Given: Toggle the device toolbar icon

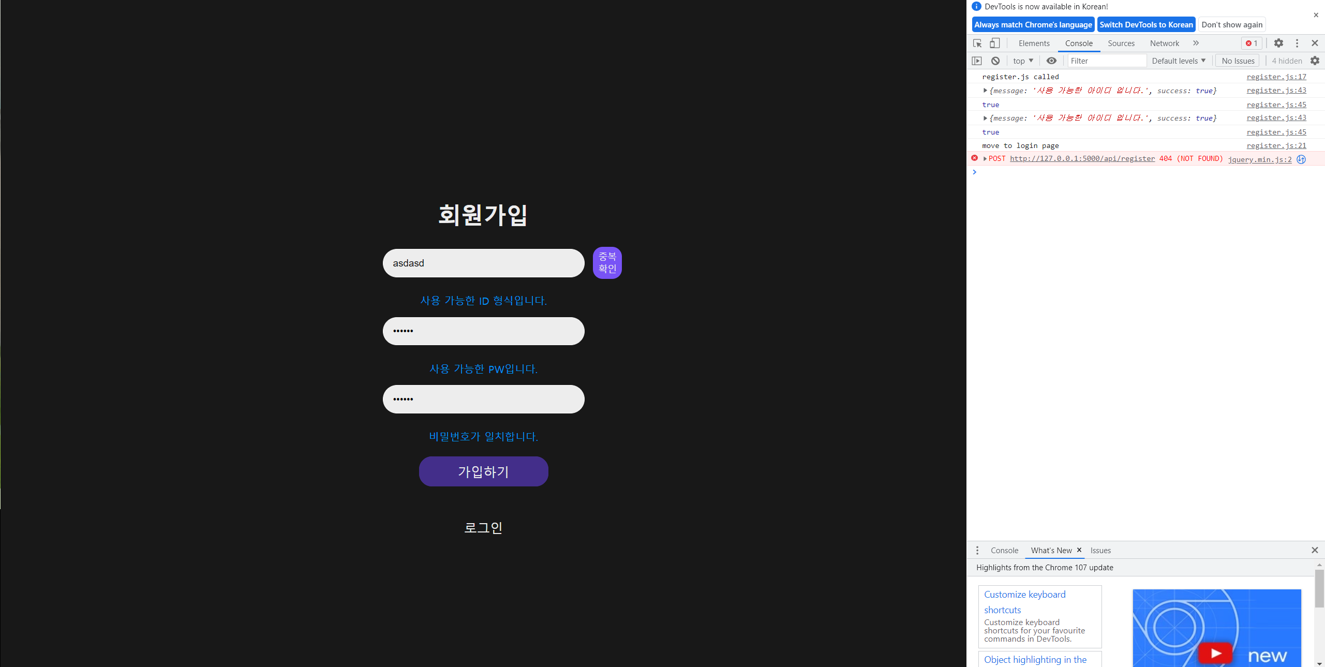Looking at the screenshot, I should pyautogui.click(x=994, y=43).
